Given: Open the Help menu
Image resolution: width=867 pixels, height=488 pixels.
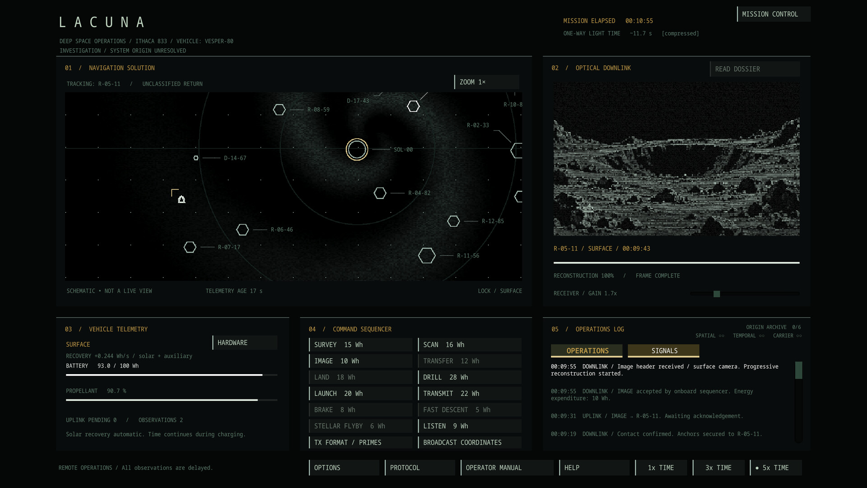Looking at the screenshot, I should click(x=594, y=468).
